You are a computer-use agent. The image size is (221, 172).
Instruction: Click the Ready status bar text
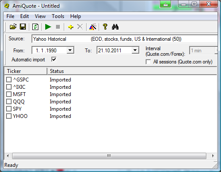[11, 165]
